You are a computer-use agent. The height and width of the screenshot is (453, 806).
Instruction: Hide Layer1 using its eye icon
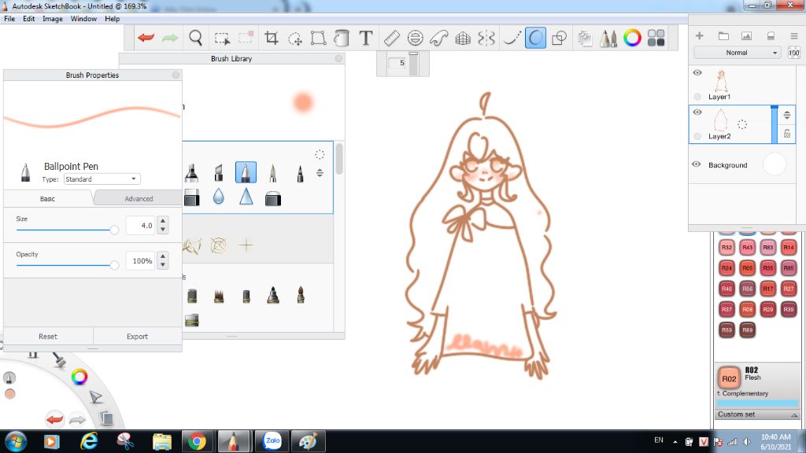pyautogui.click(x=697, y=72)
